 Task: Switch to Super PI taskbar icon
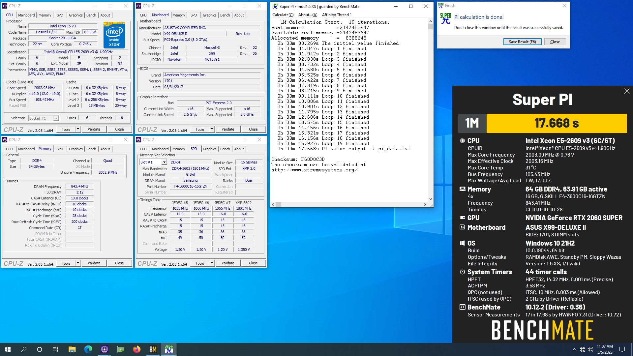169,349
